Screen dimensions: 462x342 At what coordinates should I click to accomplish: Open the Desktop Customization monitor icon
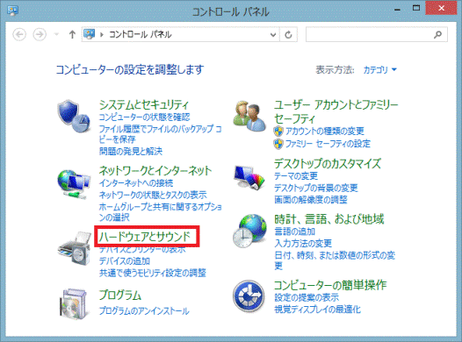[249, 178]
